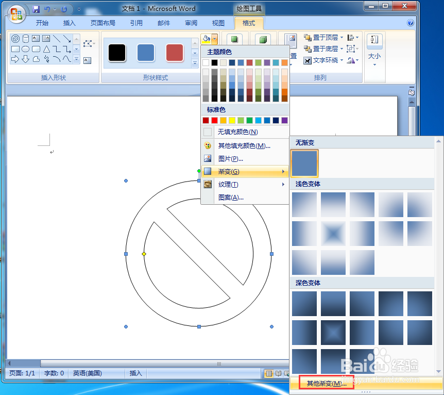Screen dimensions: 444x395
Task: Select 无填充颜色(N) no fill option
Action: pyautogui.click(x=245, y=132)
